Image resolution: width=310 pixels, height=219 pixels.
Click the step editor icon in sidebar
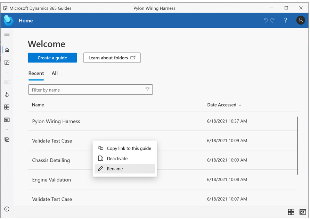coord(7,120)
